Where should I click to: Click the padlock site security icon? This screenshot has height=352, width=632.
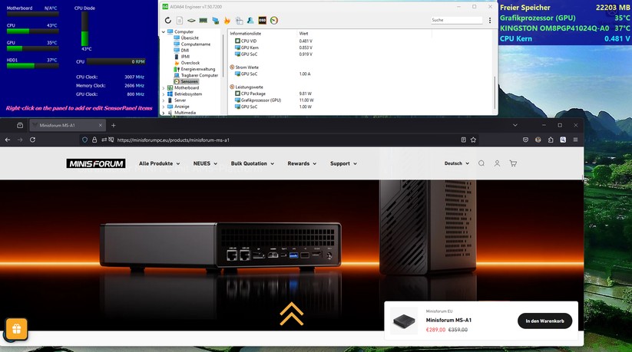[x=94, y=140]
